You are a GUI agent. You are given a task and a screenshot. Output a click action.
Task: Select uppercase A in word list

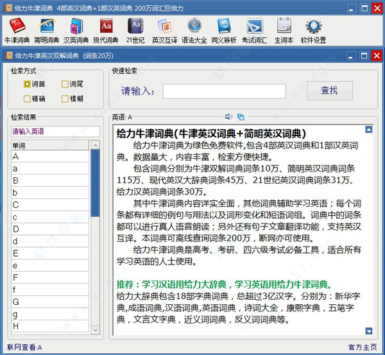point(50,156)
